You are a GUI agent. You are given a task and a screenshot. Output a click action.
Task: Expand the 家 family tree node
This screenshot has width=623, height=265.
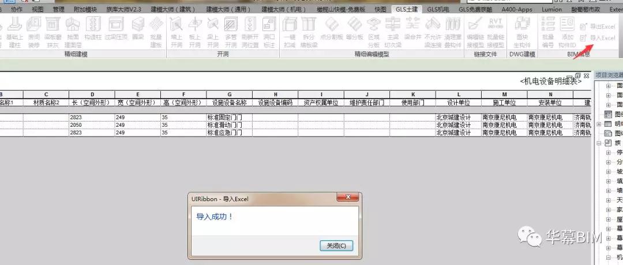point(609,210)
